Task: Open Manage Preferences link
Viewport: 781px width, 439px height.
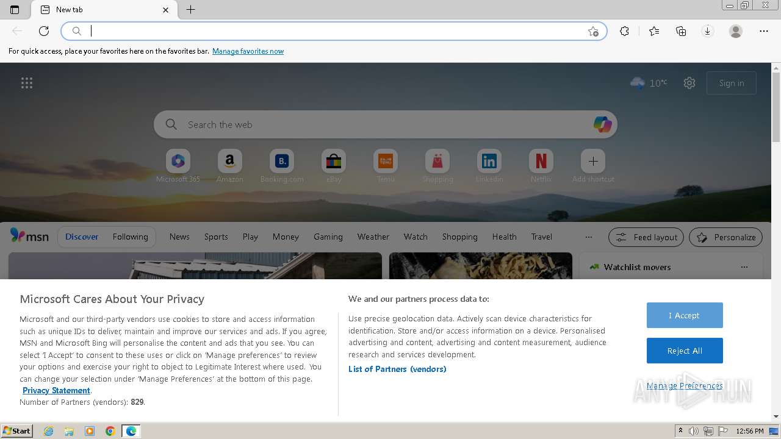Action: [685, 385]
